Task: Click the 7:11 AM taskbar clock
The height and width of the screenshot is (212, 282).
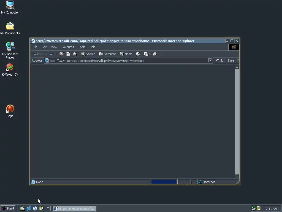Action: pos(271,209)
